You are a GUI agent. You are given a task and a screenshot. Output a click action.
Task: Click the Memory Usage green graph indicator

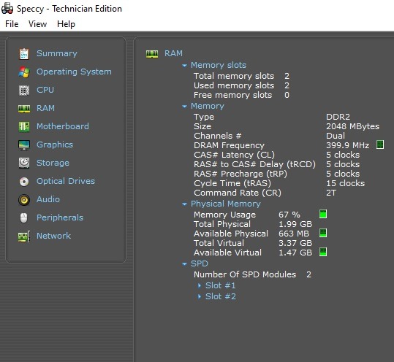323,214
